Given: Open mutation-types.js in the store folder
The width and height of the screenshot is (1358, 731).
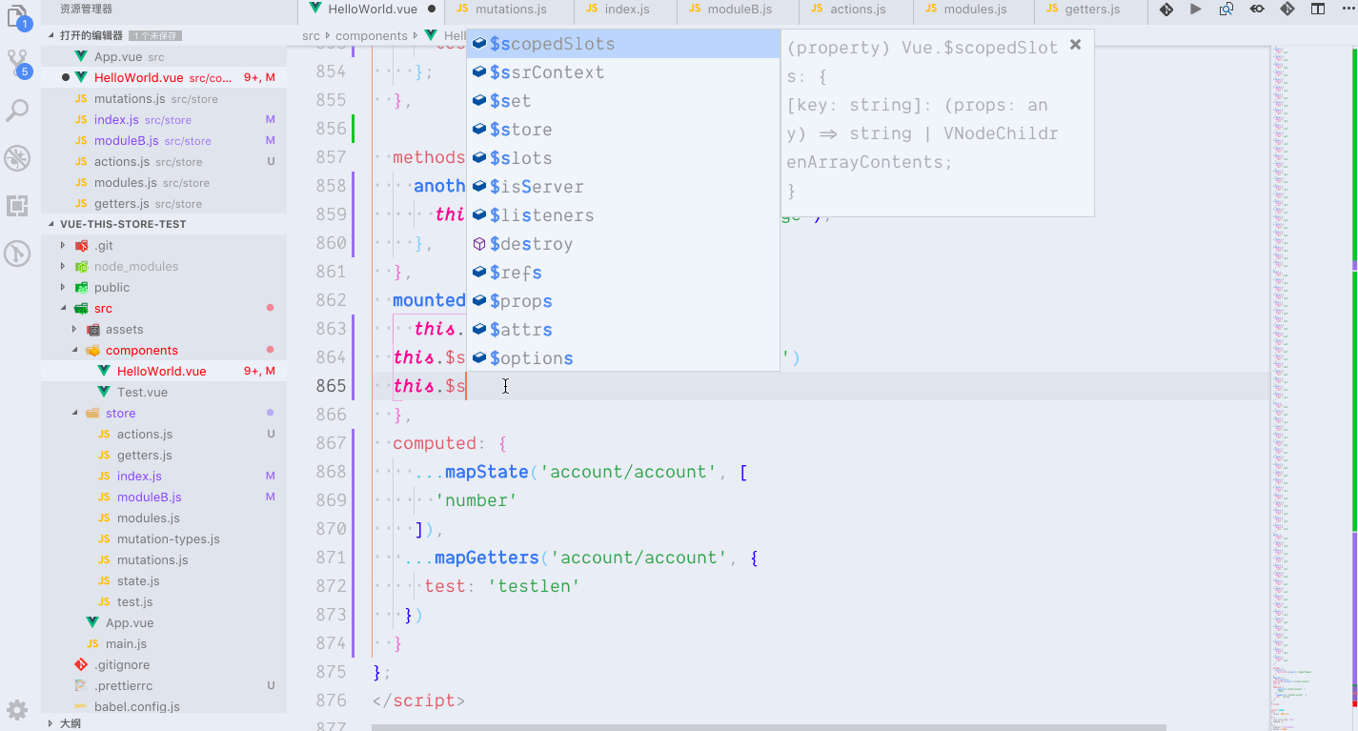Looking at the screenshot, I should 164,538.
